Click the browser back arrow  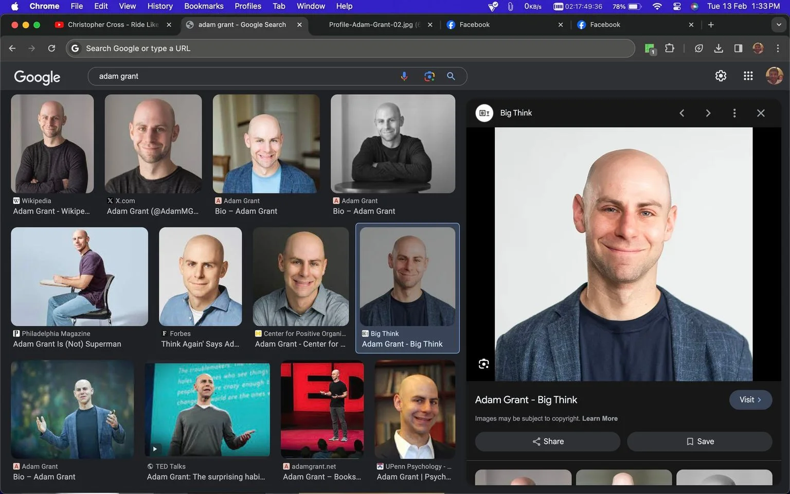point(12,48)
